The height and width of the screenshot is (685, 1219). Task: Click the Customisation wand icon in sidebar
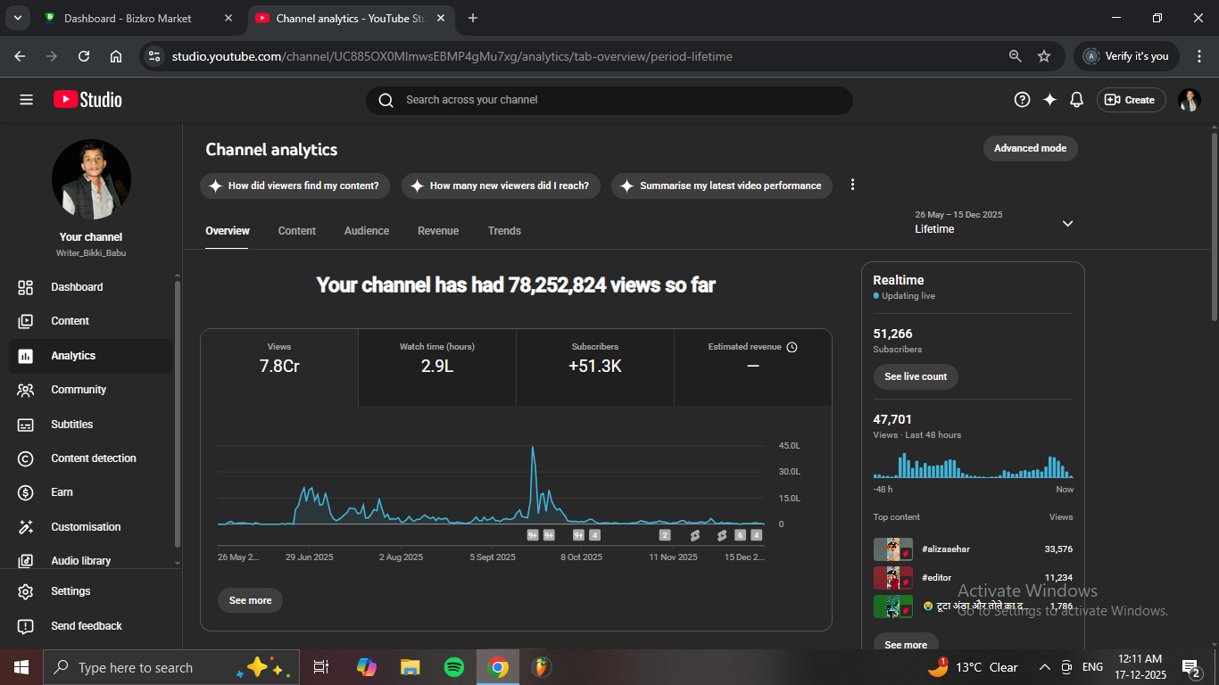[26, 527]
